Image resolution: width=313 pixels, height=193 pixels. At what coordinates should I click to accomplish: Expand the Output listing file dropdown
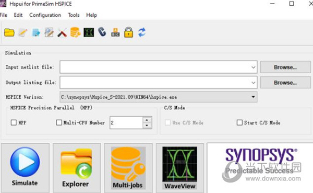click(254, 83)
